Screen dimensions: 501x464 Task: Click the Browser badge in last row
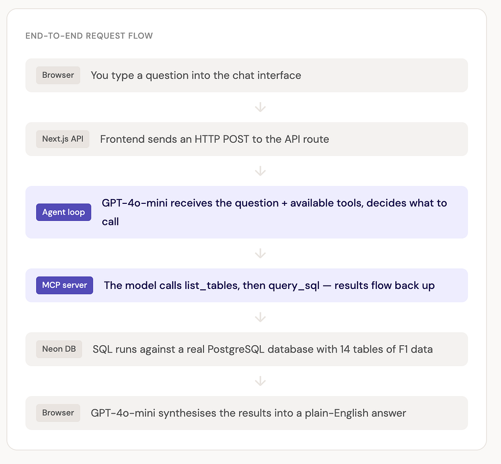(x=58, y=413)
